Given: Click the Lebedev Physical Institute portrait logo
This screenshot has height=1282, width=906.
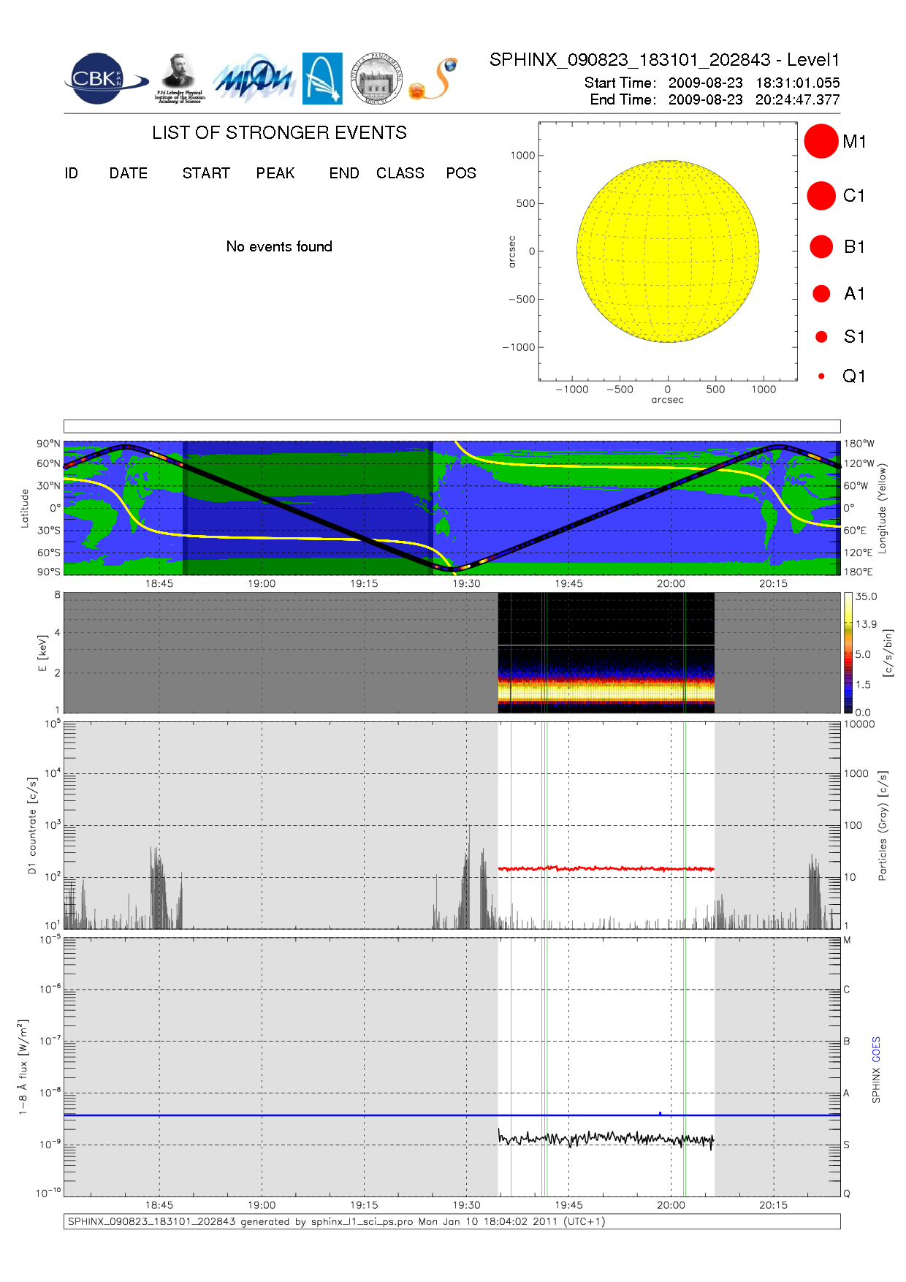Looking at the screenshot, I should [x=179, y=79].
